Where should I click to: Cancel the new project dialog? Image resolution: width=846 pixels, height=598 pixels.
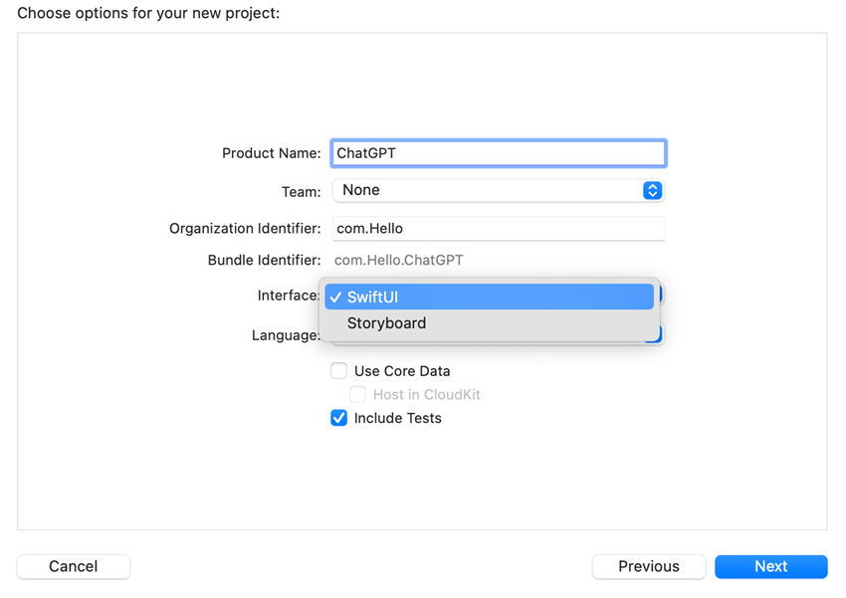73,566
